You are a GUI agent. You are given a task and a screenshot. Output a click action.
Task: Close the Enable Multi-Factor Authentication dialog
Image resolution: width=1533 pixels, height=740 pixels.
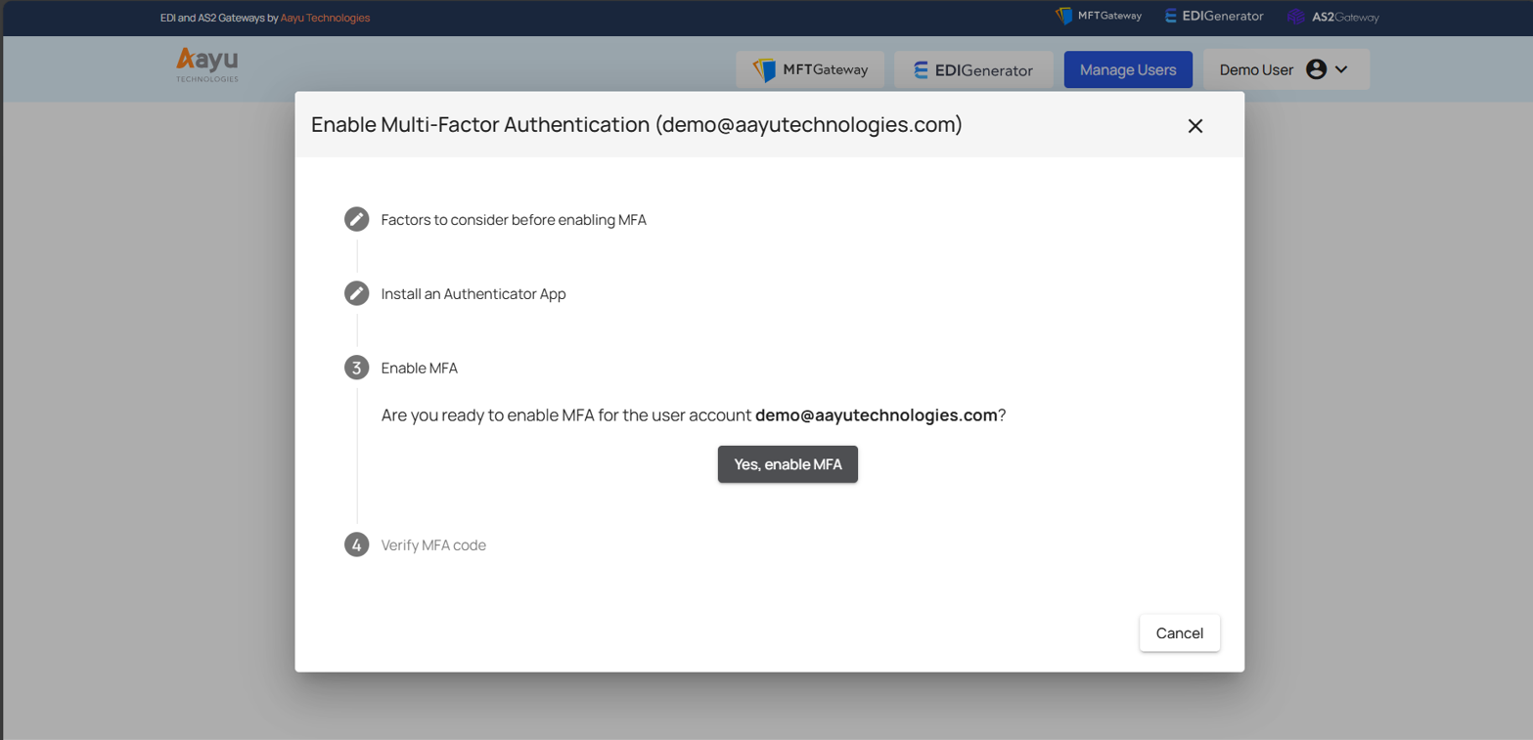pyautogui.click(x=1195, y=125)
